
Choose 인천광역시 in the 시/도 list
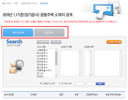[42, 59]
